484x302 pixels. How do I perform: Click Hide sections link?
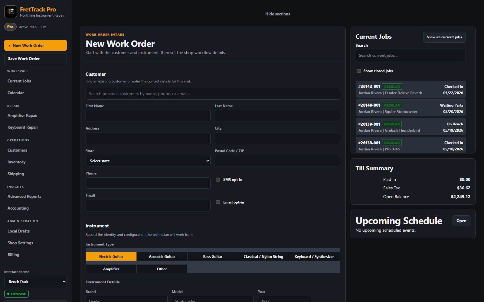click(277, 14)
